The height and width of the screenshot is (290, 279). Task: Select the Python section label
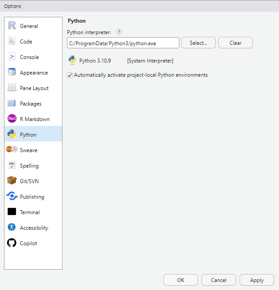pyautogui.click(x=28, y=135)
